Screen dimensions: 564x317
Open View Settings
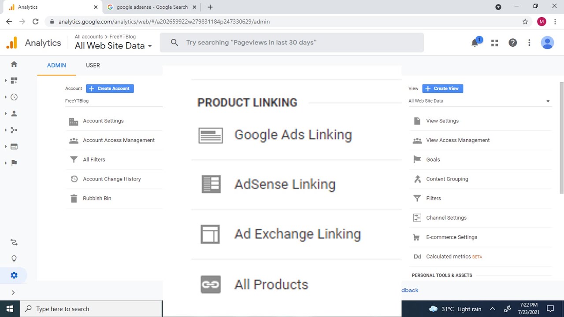[442, 121]
